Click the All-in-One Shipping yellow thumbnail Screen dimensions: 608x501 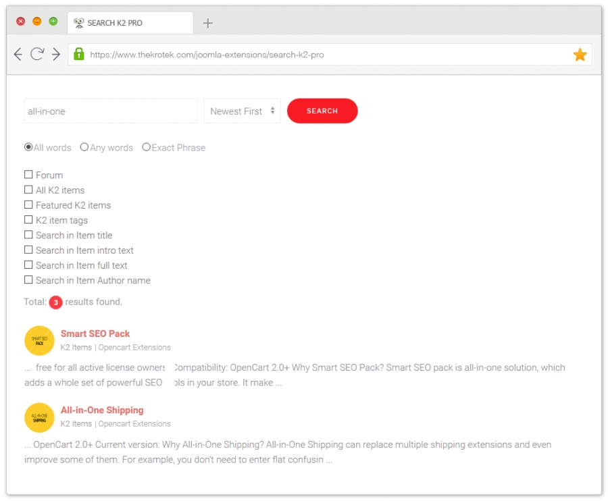coord(39,417)
